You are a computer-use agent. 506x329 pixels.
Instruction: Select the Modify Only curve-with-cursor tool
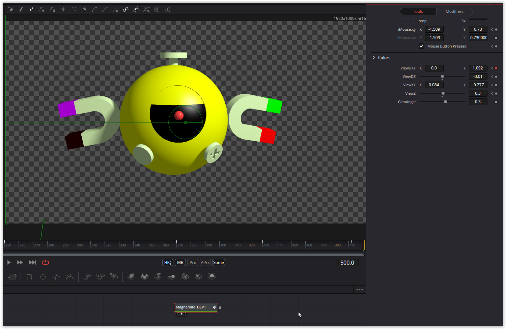42,10
